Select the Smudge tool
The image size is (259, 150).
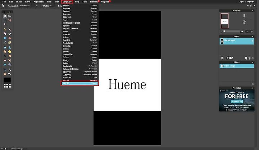(x=5, y=52)
